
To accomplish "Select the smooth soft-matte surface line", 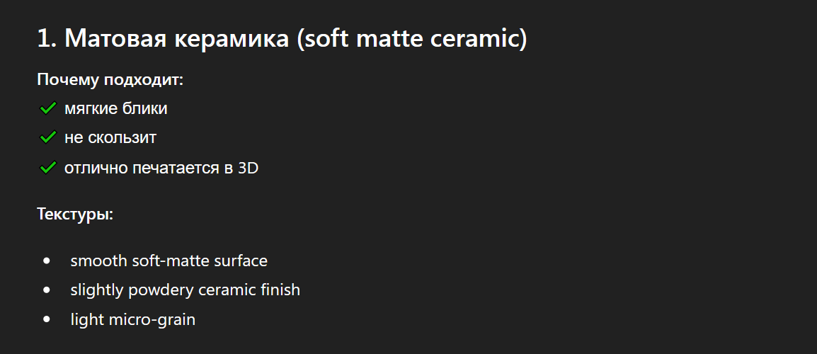I will pyautogui.click(x=168, y=261).
